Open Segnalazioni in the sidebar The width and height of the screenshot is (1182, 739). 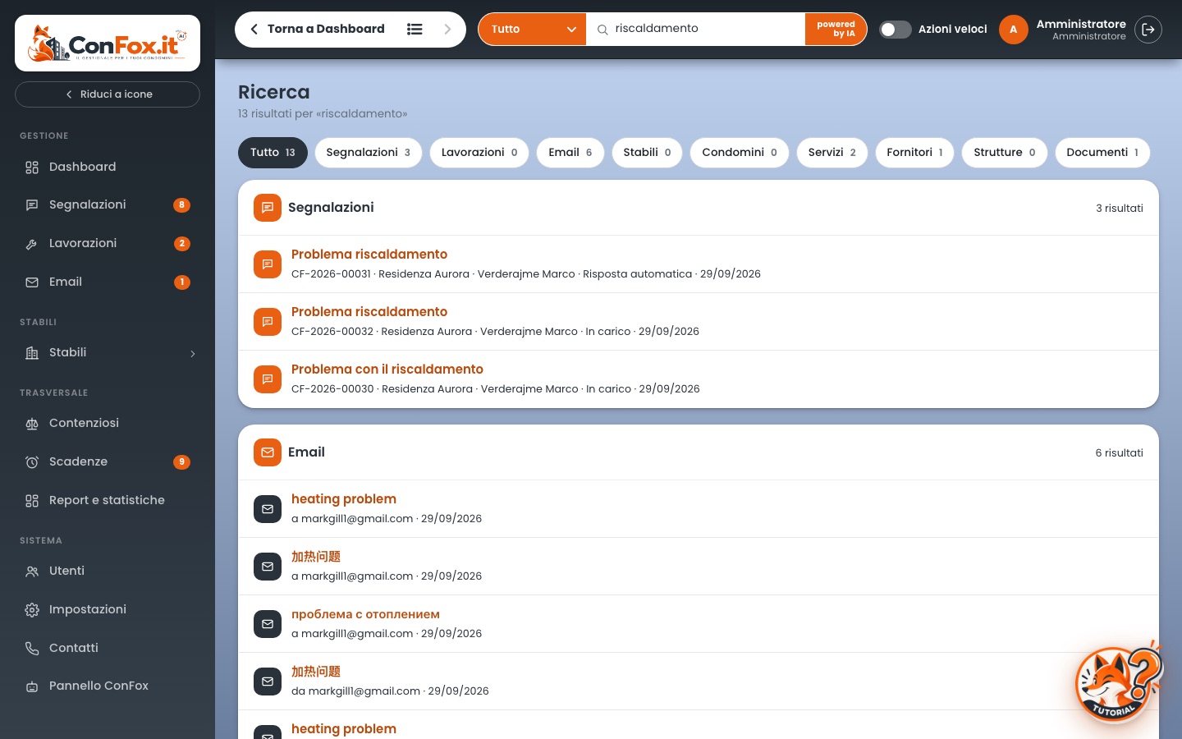(108, 204)
